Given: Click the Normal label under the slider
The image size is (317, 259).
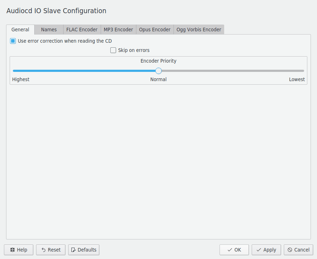Looking at the screenshot, I should 158,79.
